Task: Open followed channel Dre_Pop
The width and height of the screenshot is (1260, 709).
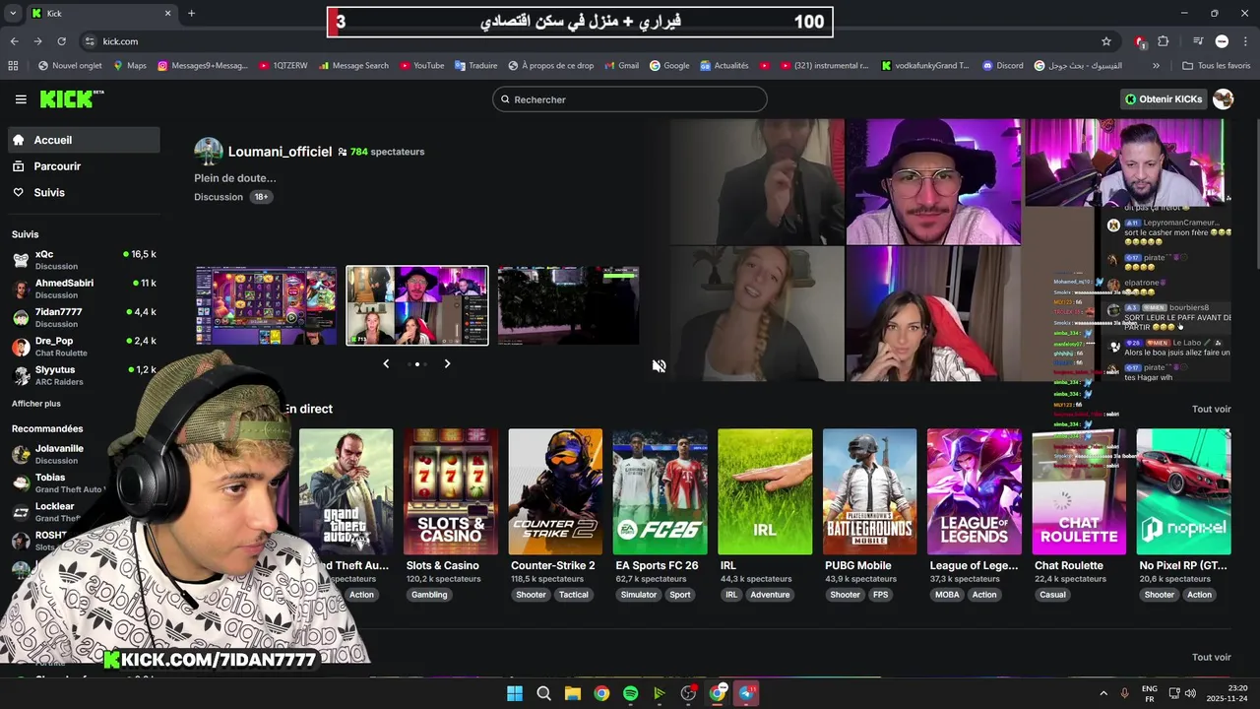Action: [84, 346]
